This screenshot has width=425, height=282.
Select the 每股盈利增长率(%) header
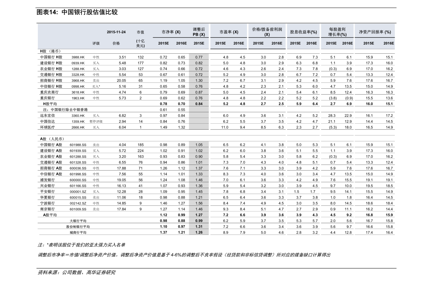(337, 32)
